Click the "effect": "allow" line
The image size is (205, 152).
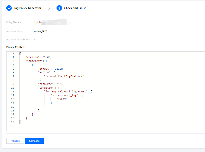click(52, 69)
